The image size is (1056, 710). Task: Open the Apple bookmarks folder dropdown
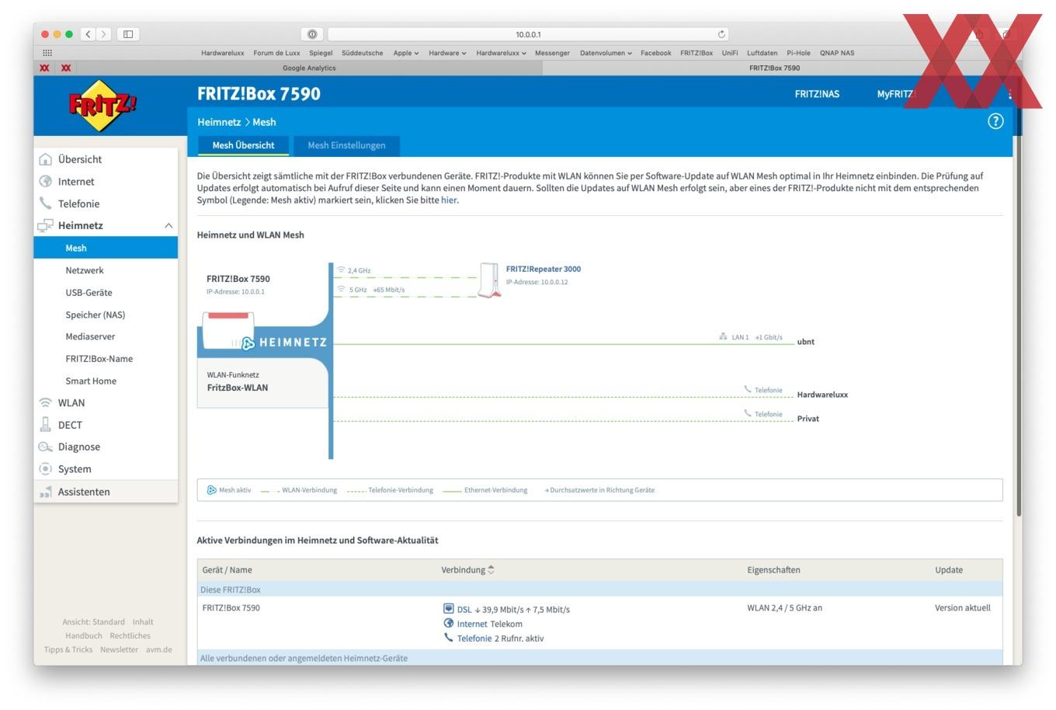click(405, 53)
